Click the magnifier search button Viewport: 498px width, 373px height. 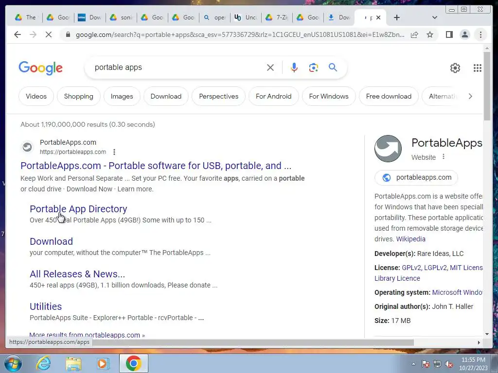[x=333, y=67]
